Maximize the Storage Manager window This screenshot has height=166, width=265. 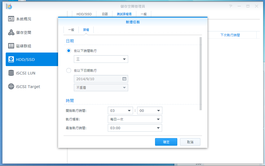pos(248,6)
